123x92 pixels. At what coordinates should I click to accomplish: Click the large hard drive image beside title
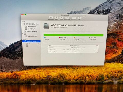point(46,26)
